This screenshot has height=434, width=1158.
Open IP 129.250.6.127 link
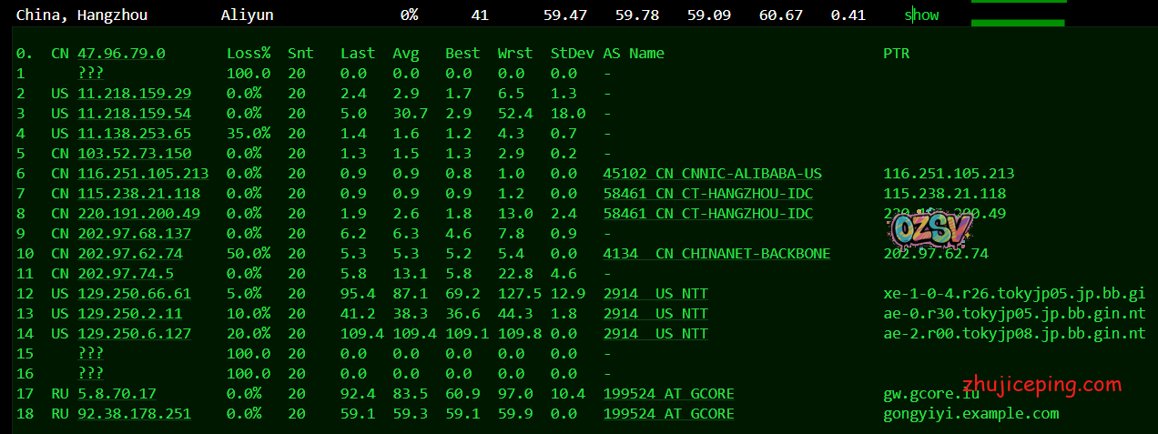pos(134,334)
